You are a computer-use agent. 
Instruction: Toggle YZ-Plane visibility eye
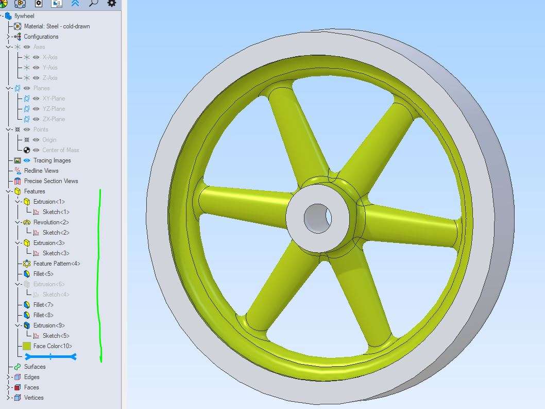point(36,109)
